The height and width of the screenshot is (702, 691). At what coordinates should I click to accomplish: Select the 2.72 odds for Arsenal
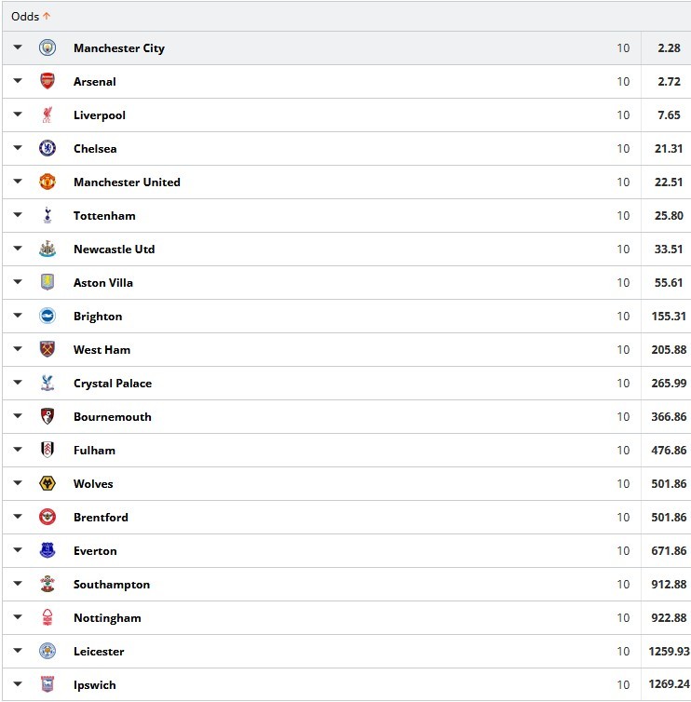tap(667, 82)
